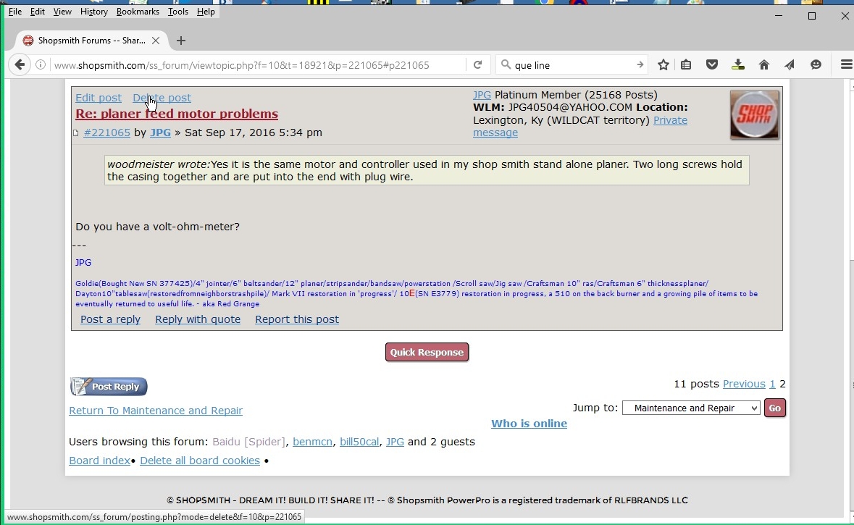
Task: Open the Re: planer feed motor problems title
Action: (x=177, y=114)
